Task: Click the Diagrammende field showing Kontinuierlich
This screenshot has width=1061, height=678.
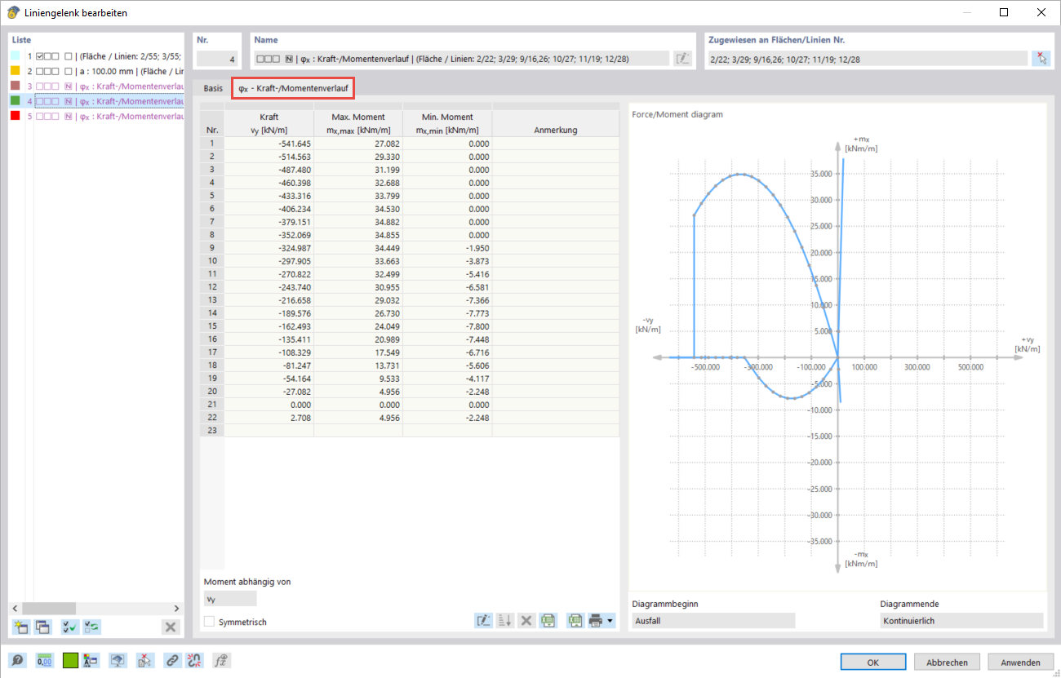Action: (961, 621)
